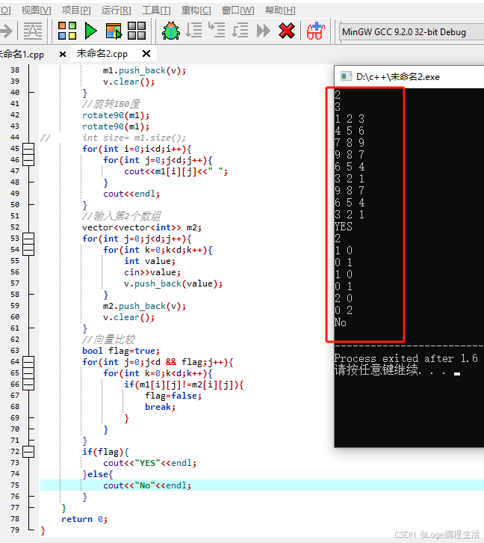This screenshot has width=484, height=543.
Task: Open the 视图[V] menu
Action: [x=37, y=10]
